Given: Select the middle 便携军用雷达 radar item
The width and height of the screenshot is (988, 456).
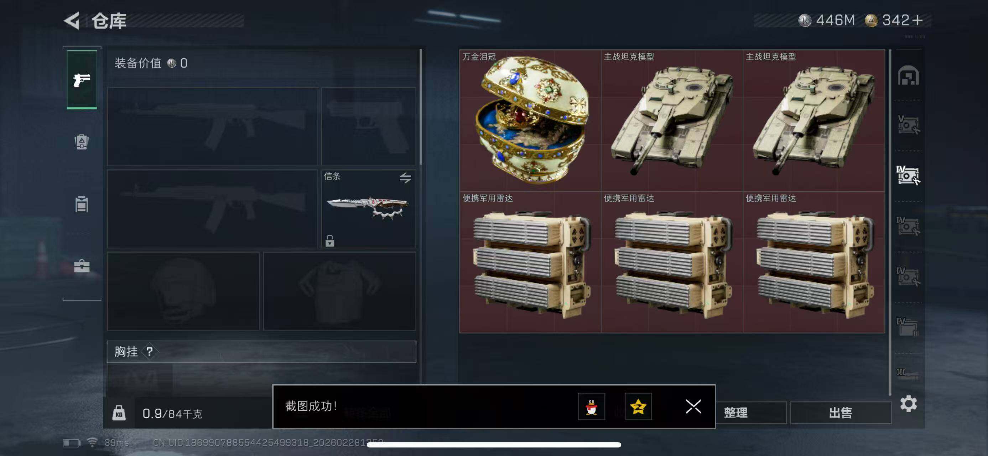Looking at the screenshot, I should pyautogui.click(x=672, y=262).
